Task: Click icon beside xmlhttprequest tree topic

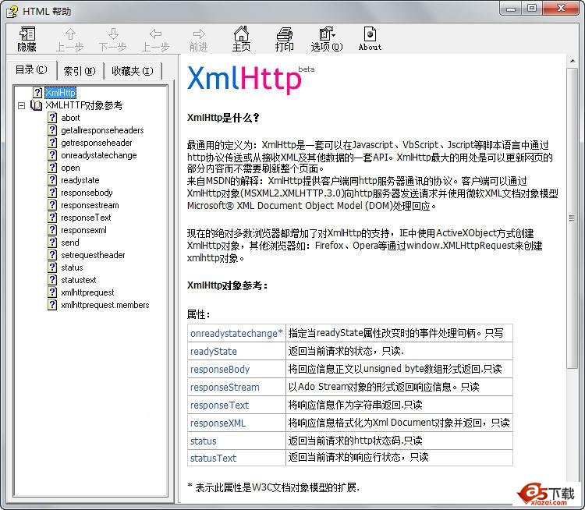Action: [x=52, y=292]
